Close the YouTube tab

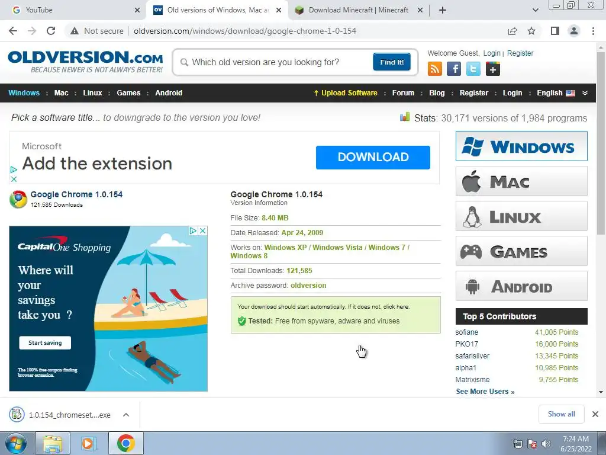pos(137,10)
